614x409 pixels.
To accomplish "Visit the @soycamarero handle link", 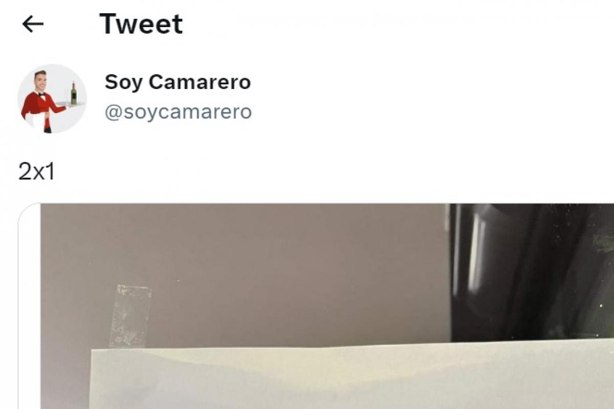I will coord(178,112).
